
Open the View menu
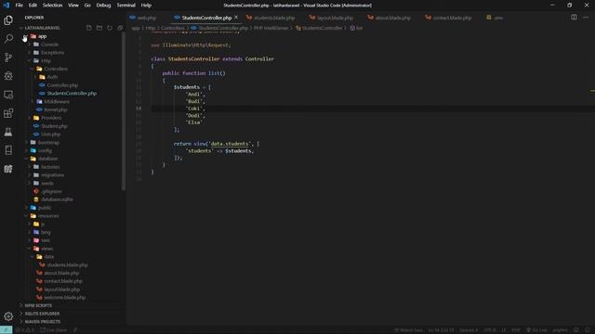(x=73, y=6)
